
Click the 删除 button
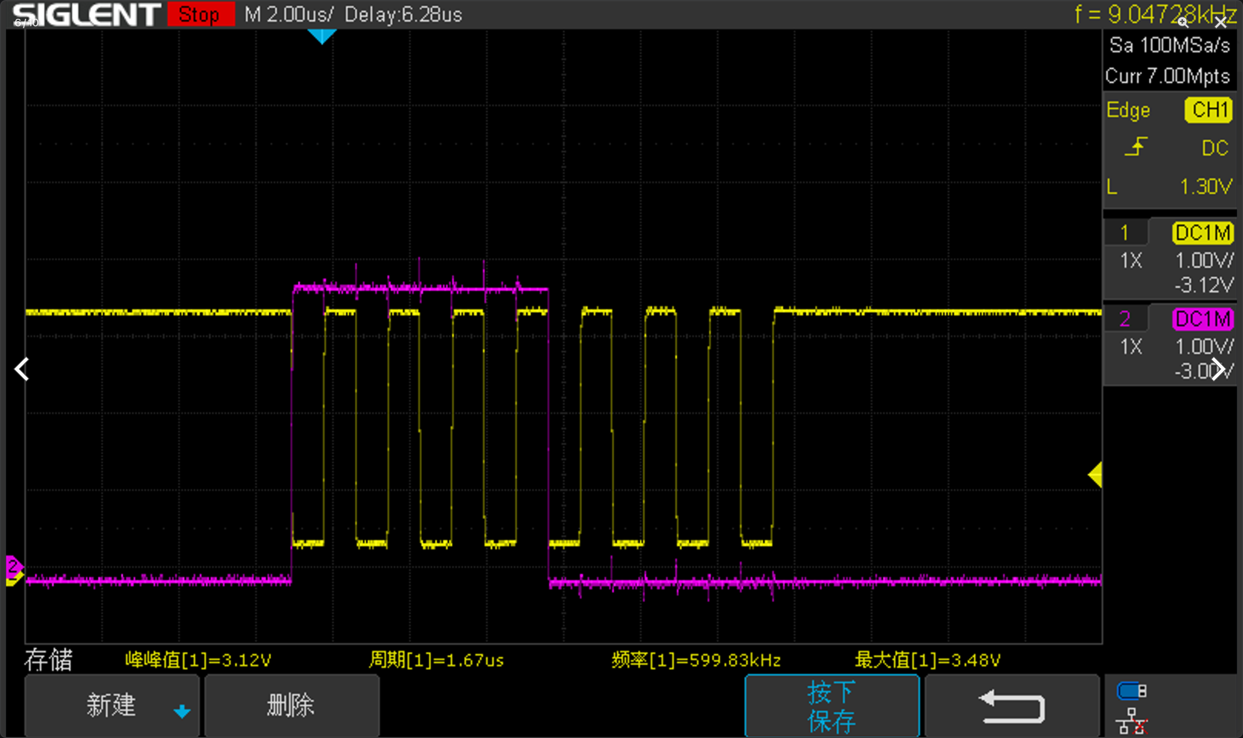pos(292,705)
